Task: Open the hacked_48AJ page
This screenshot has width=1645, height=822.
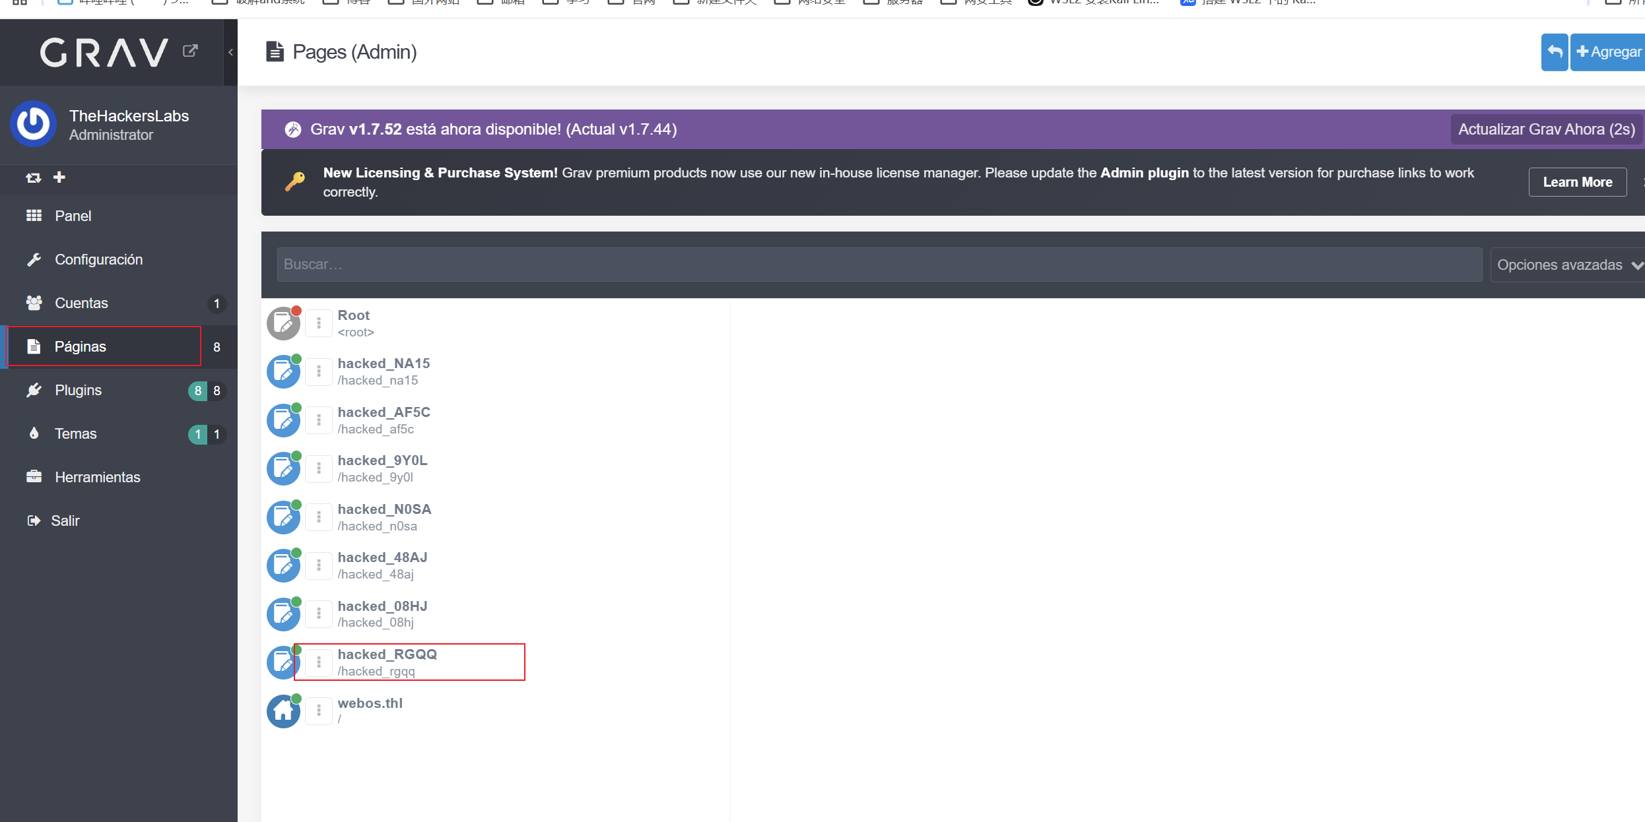Action: point(382,557)
